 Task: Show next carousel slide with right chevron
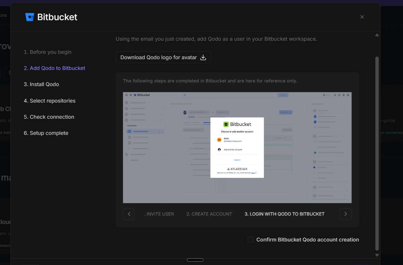tap(346, 214)
